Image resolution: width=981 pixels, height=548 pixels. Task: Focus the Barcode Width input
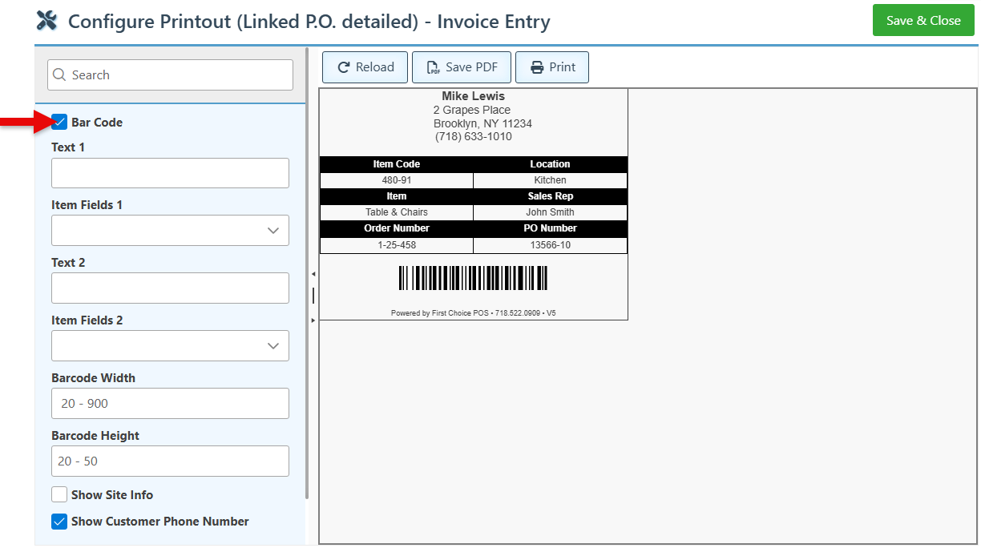click(x=170, y=404)
